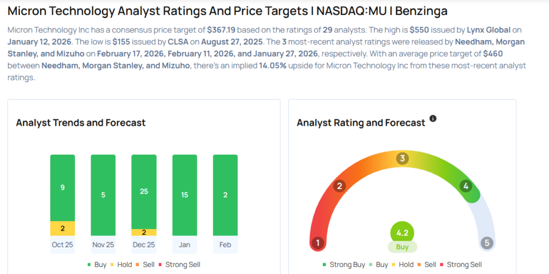
Task: Click gauge marker number 2
Action: [339, 186]
